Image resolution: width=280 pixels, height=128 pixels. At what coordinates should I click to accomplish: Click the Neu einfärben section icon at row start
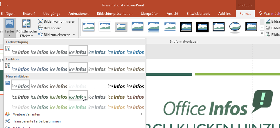click(x=8, y=82)
